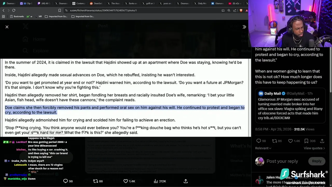Open the site settings icon in the address bar

[x=66, y=10]
